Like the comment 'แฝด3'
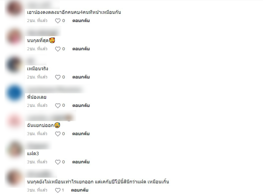This screenshot has width=263, height=194. point(58,162)
